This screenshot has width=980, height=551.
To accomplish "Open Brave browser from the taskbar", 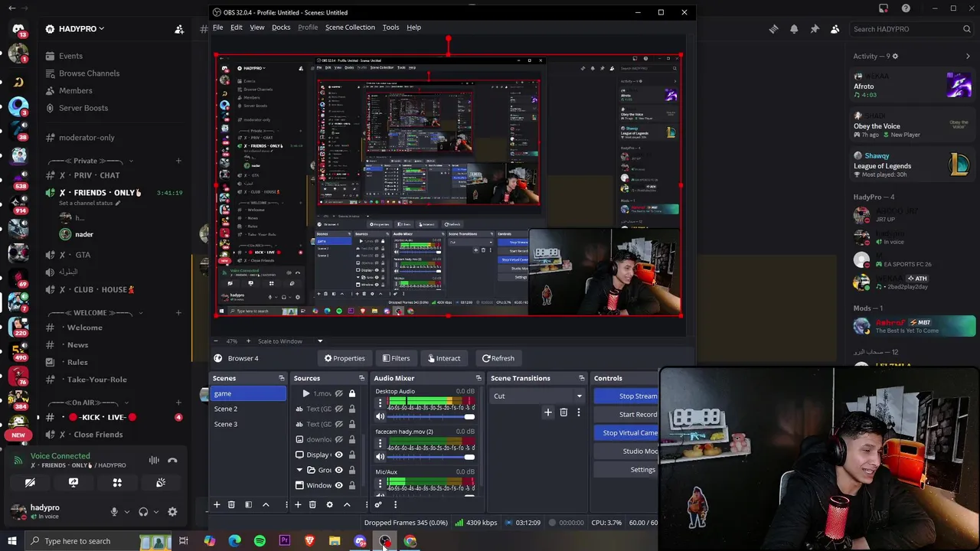I will 309,541.
